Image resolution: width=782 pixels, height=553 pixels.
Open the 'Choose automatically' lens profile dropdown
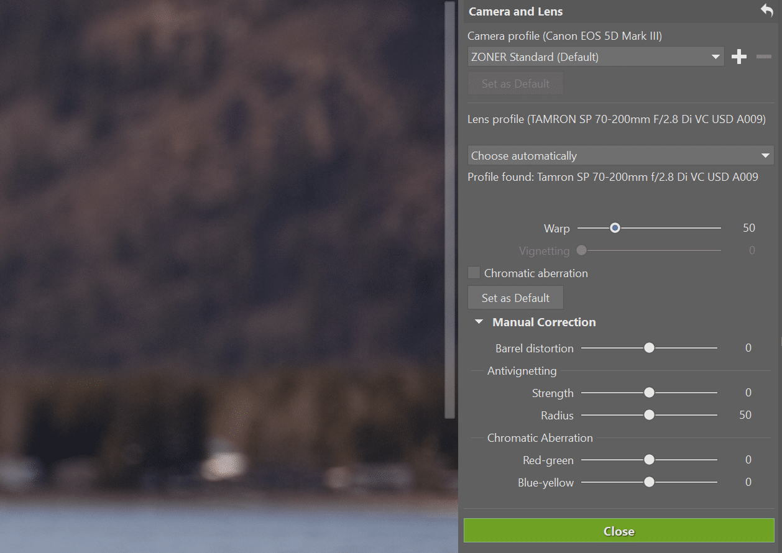click(x=620, y=155)
